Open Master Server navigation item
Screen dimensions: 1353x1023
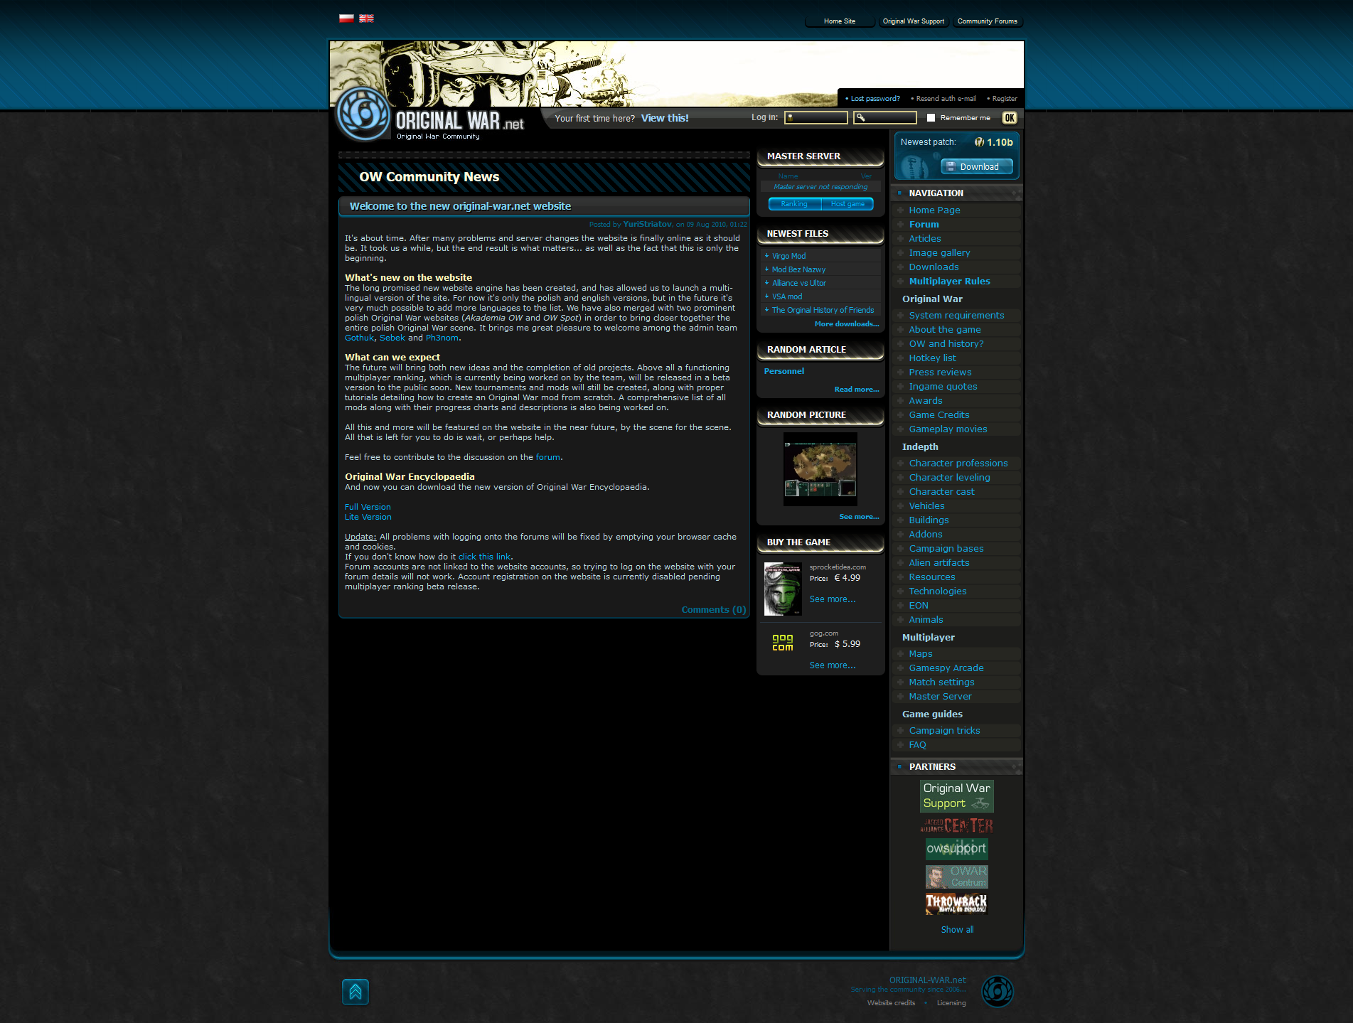pos(940,697)
